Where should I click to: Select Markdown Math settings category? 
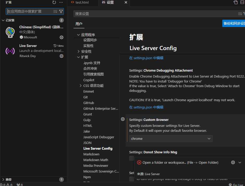click(x=96, y=160)
